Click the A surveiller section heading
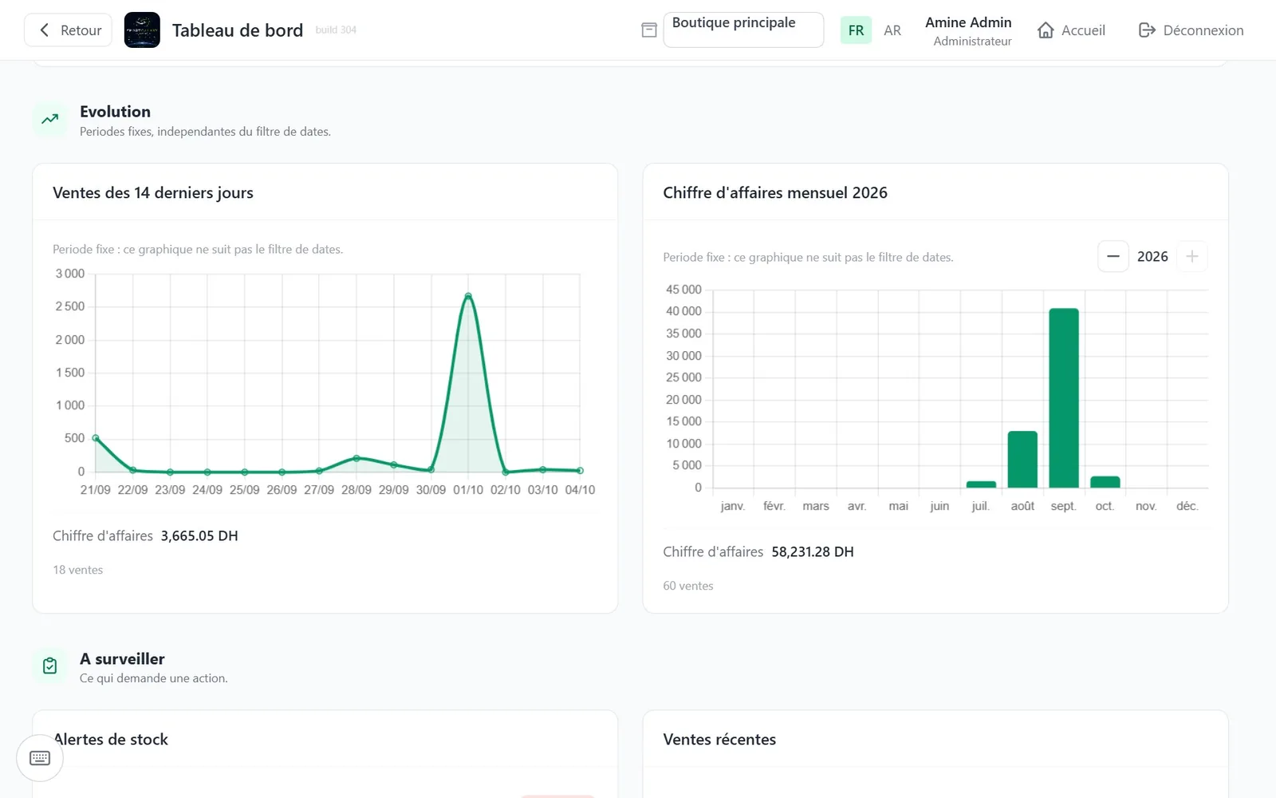 tap(122, 658)
